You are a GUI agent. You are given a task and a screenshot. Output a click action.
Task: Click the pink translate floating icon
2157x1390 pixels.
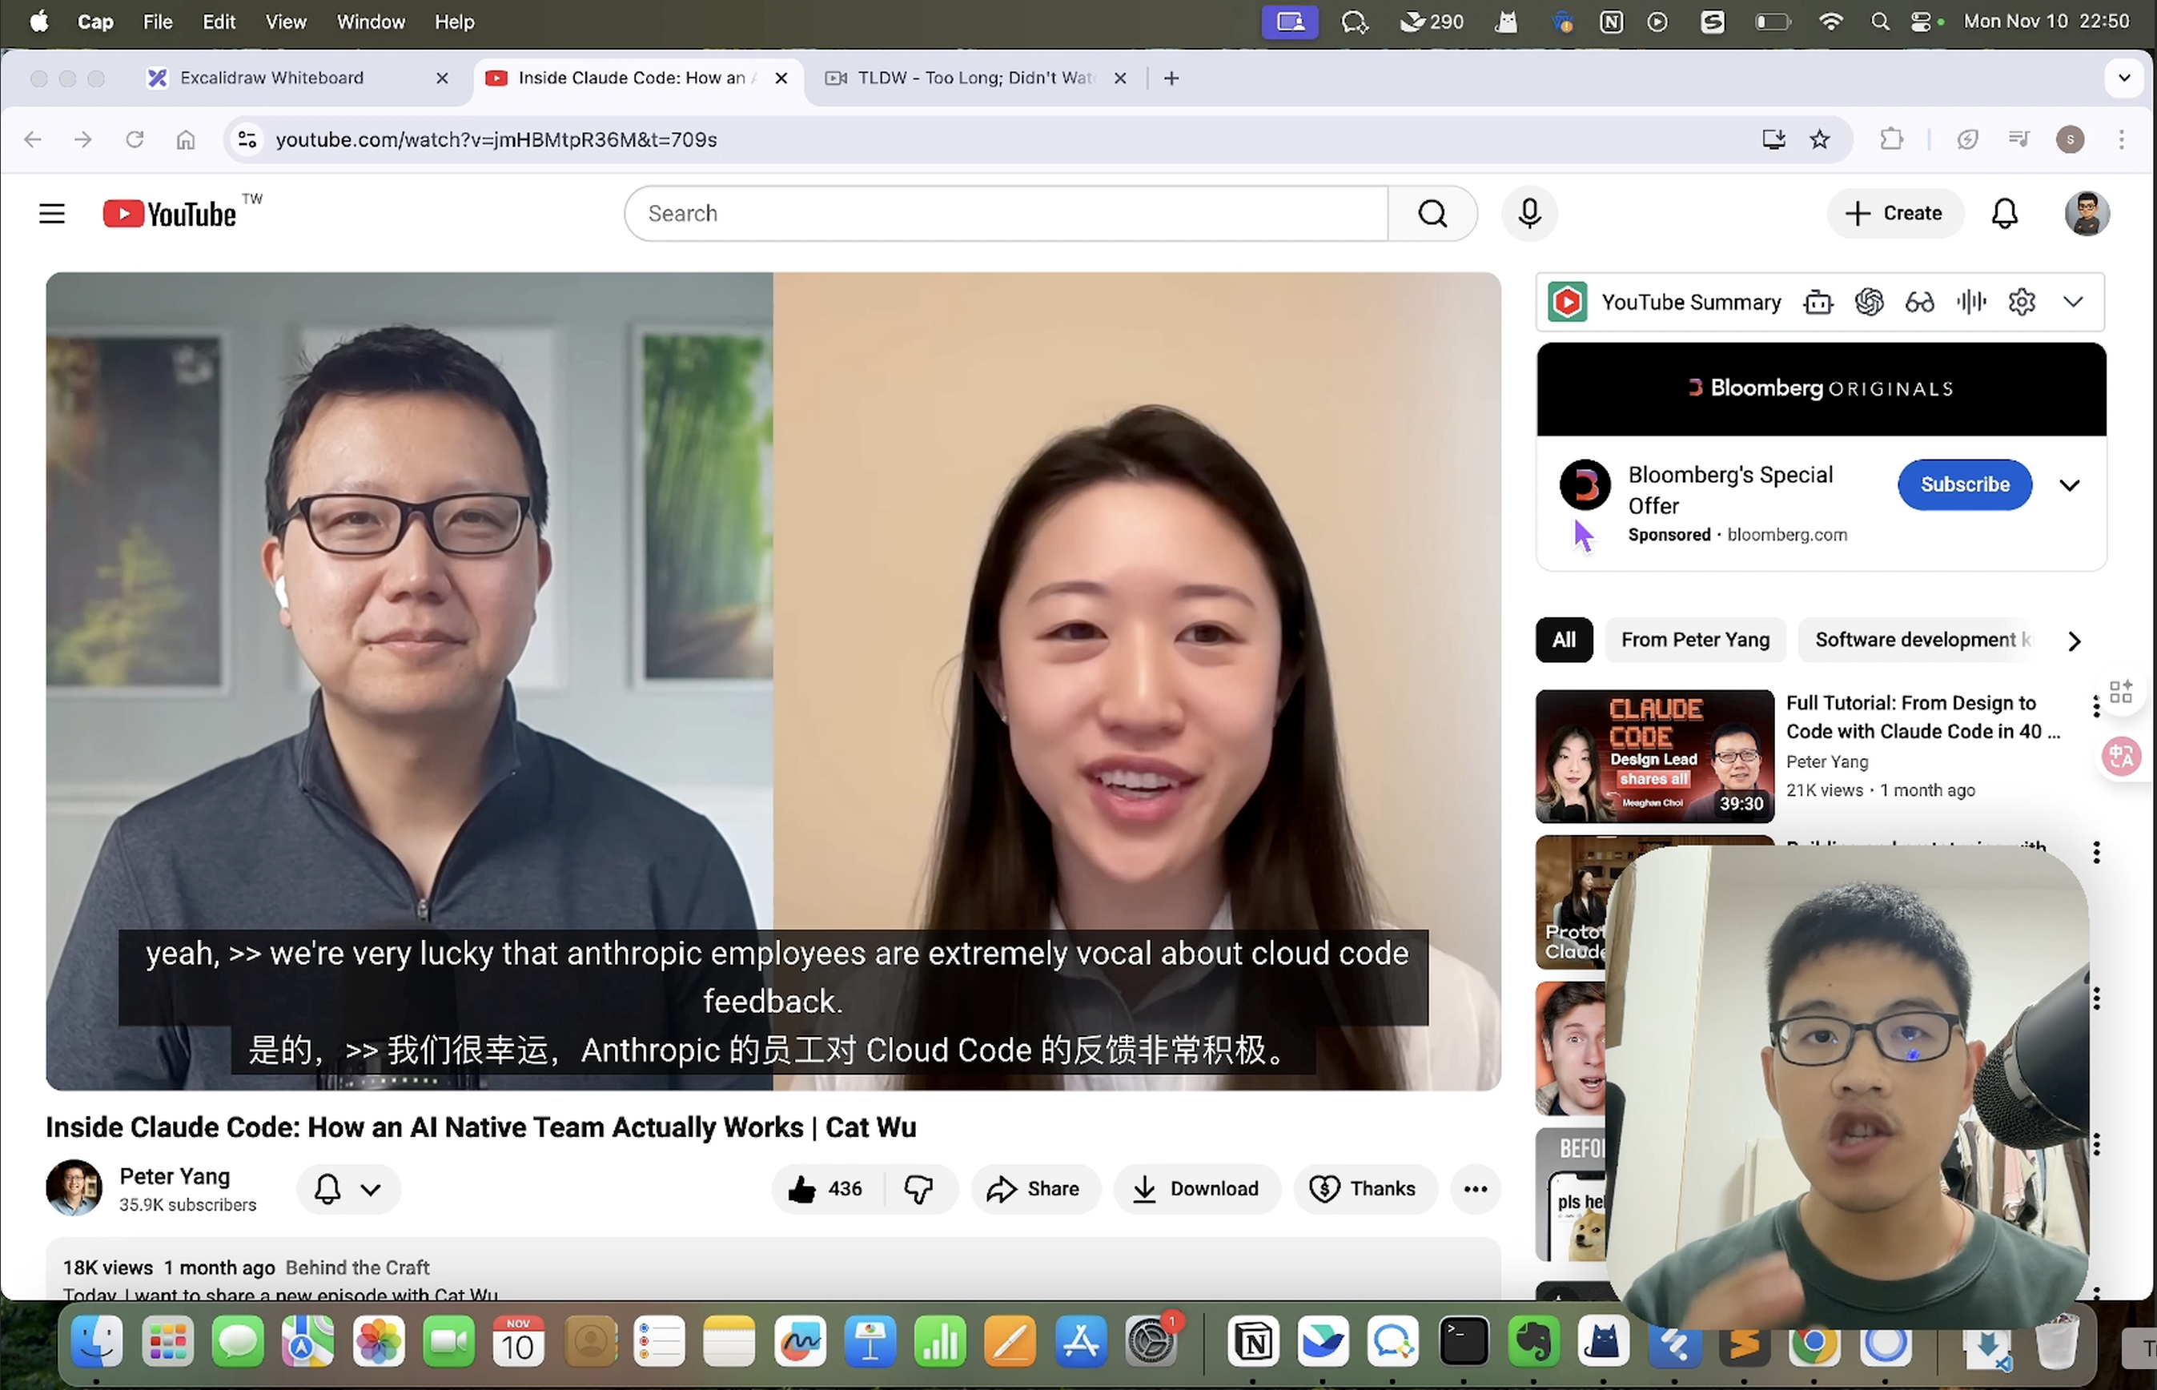2121,757
